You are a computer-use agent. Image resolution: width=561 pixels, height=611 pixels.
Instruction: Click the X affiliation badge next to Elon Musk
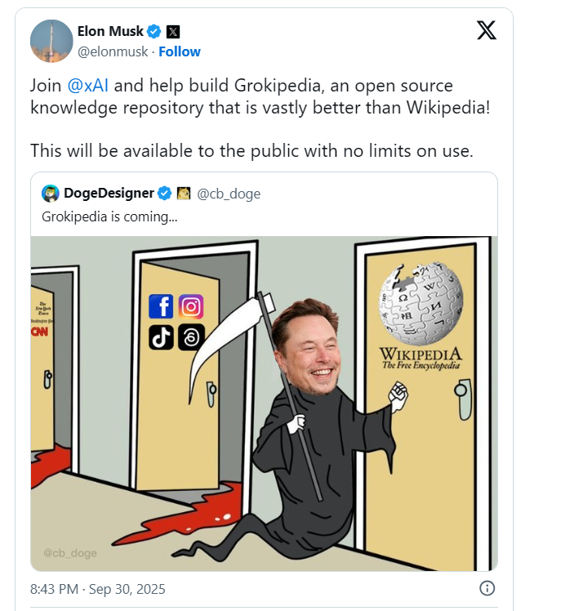pyautogui.click(x=173, y=32)
